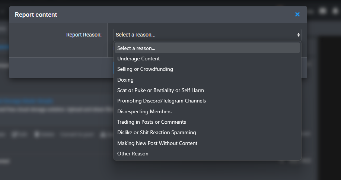Select Making New Post Without Content
Viewport: 341px width, 180px height.
(157, 143)
